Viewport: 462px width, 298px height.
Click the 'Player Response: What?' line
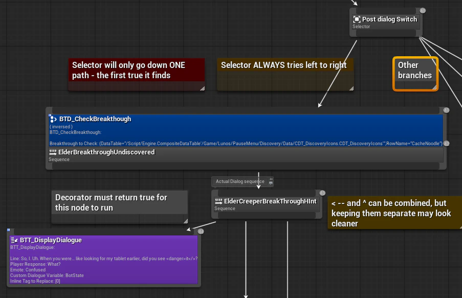(x=35, y=264)
